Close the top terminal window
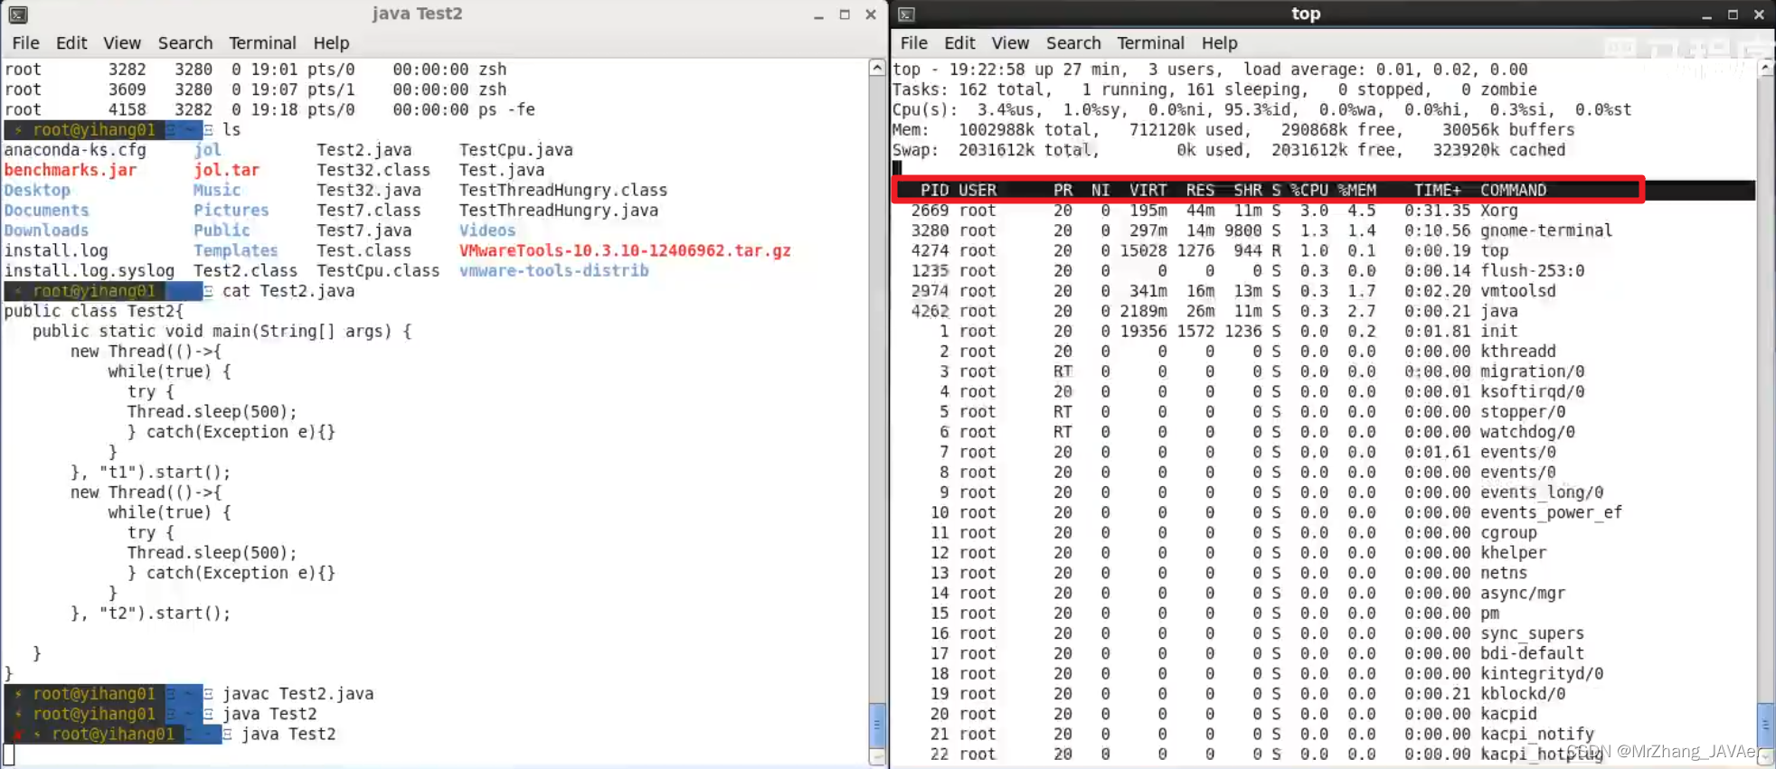1776x769 pixels. (1759, 14)
